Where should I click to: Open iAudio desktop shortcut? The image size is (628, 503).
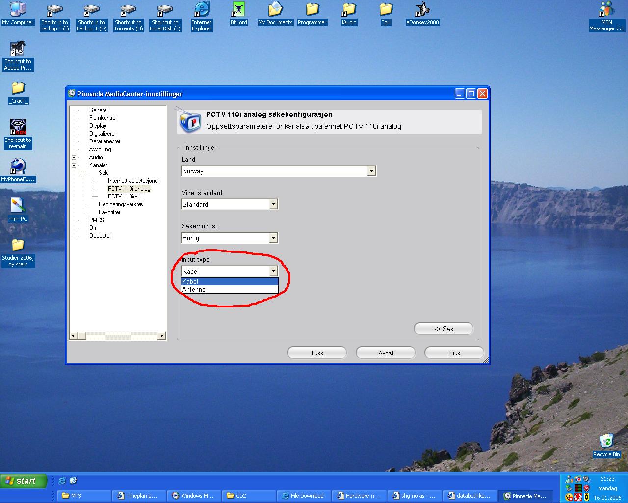coord(349,14)
